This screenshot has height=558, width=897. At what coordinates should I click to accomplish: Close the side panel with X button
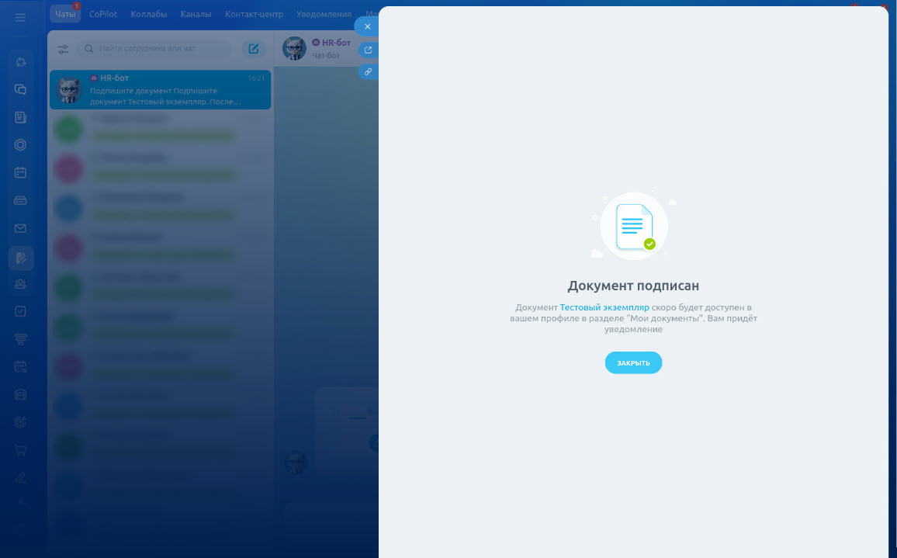(x=368, y=26)
